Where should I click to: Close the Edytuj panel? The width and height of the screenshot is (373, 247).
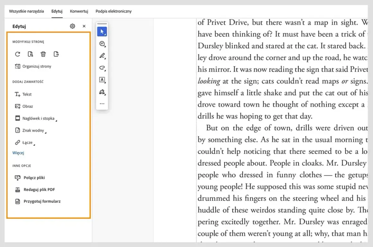(84, 26)
